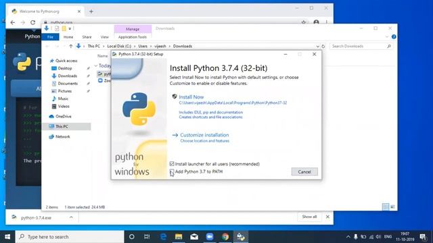
Task: Uncheck Install launcher for all users
Action: [x=172, y=164]
